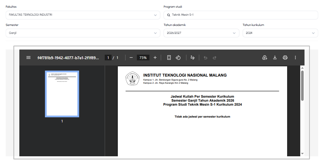Click the scrollbar down arrow
Image resolution: width=323 pixels, height=160 pixels.
302,153
